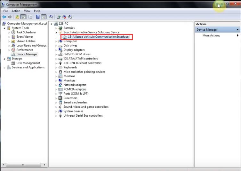Click the Back arrow toolbar icon
This screenshot has height=171, width=241.
click(x=4, y=17)
